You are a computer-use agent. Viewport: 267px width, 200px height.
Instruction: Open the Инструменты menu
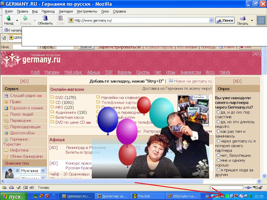(87, 11)
